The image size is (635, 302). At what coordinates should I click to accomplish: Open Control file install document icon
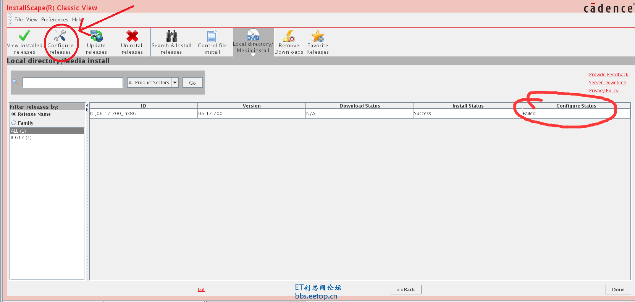point(212,35)
